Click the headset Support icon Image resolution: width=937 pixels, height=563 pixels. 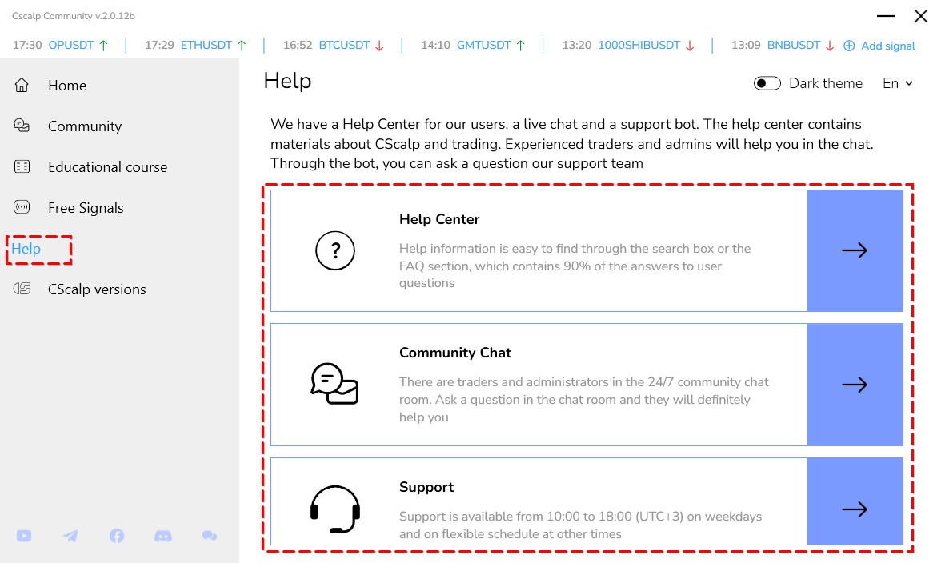tap(335, 509)
